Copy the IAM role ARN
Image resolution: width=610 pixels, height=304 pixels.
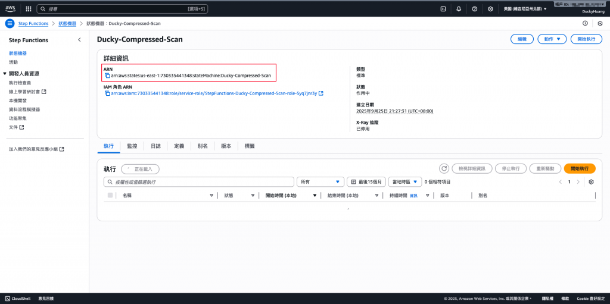click(107, 93)
